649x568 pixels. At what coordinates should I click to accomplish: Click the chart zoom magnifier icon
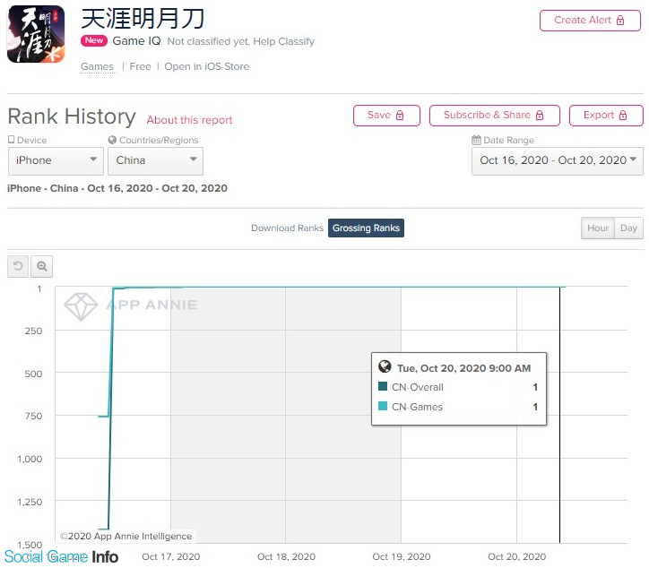[x=42, y=266]
